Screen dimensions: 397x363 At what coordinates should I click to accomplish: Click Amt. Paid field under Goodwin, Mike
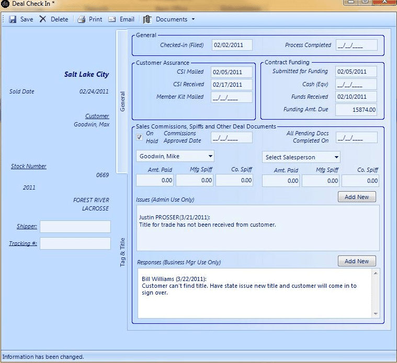pos(155,180)
